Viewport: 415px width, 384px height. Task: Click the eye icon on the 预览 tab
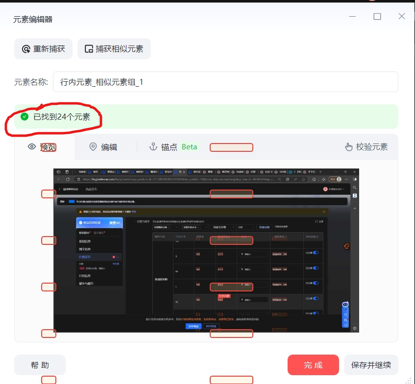click(x=32, y=147)
